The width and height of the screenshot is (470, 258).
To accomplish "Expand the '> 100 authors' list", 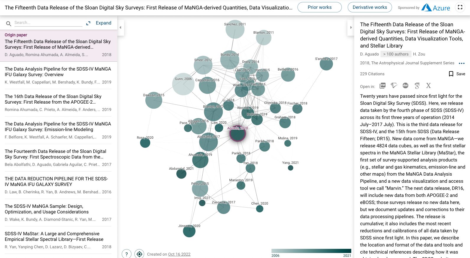I will pos(396,54).
